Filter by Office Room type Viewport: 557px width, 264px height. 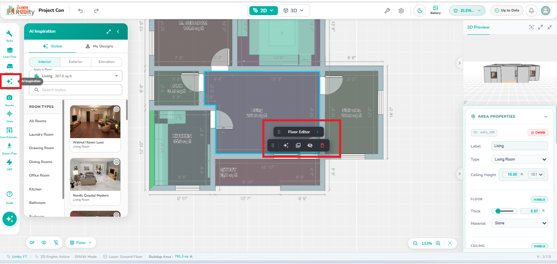[39, 175]
